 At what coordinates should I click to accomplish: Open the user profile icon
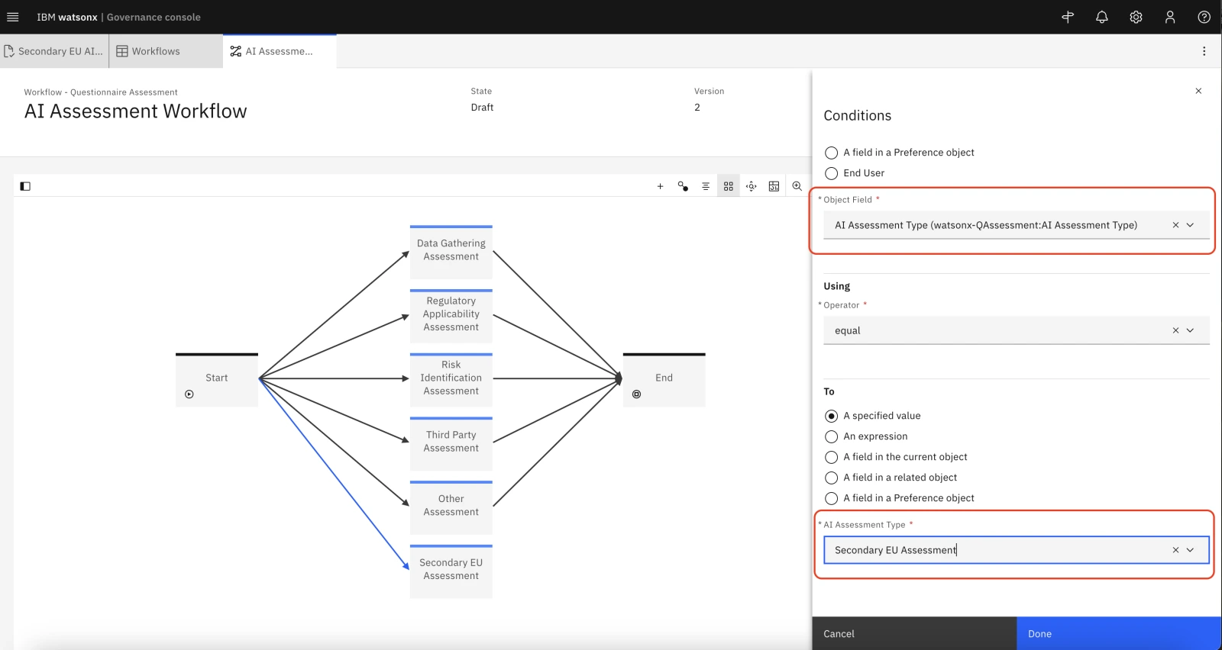tap(1169, 17)
